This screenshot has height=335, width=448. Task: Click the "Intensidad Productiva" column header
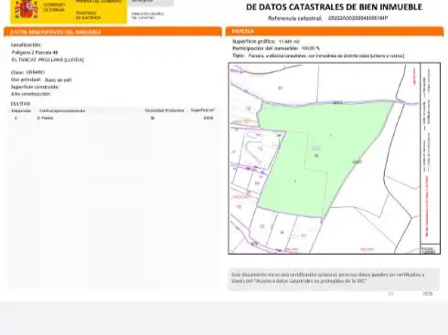[x=165, y=110]
